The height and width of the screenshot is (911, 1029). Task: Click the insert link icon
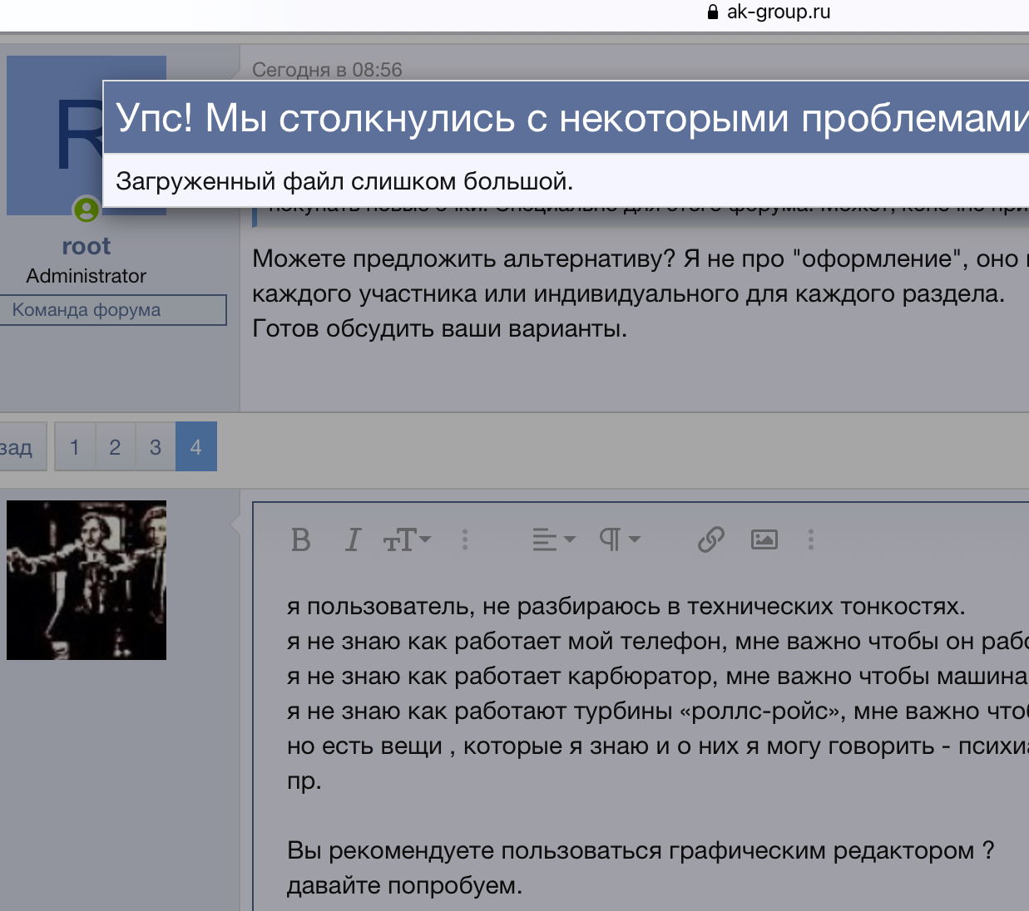[x=710, y=540]
